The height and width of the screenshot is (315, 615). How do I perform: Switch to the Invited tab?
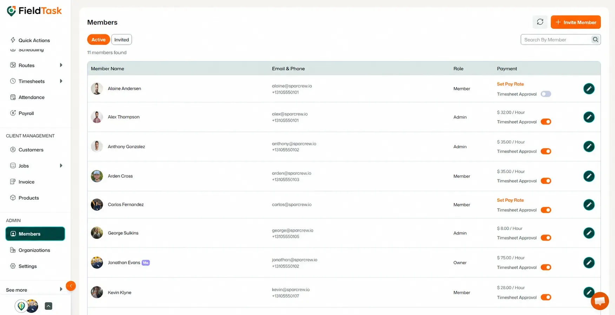(x=121, y=40)
